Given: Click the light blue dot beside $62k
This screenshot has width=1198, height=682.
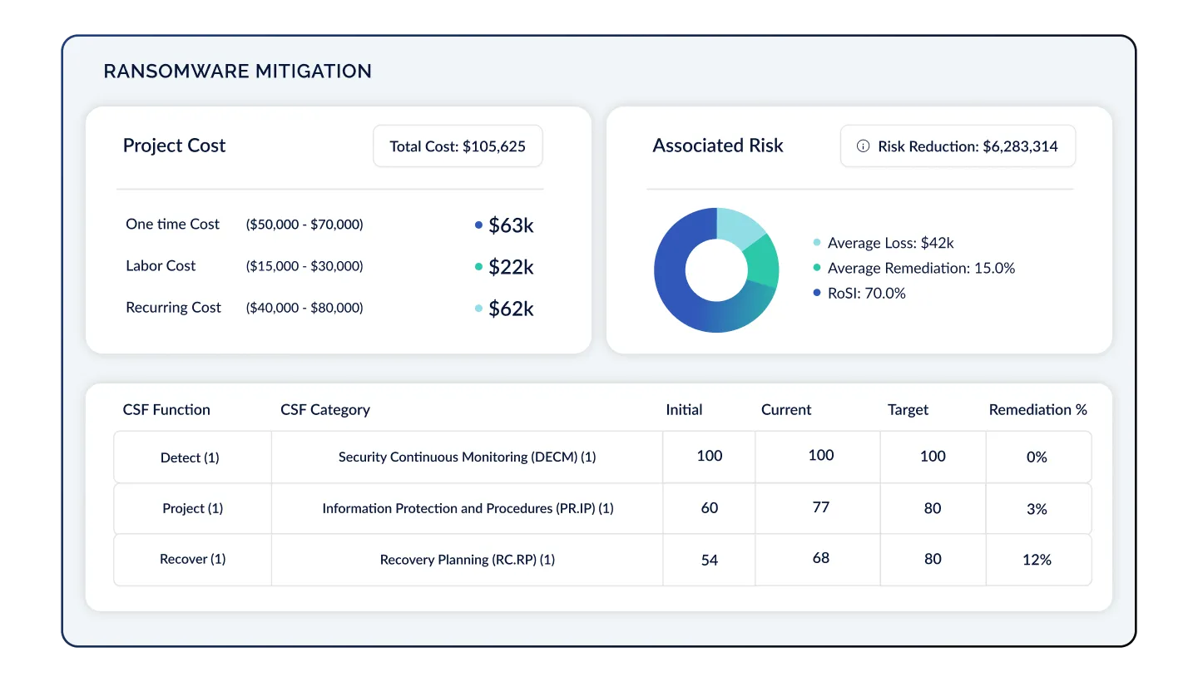Looking at the screenshot, I should click(x=478, y=309).
